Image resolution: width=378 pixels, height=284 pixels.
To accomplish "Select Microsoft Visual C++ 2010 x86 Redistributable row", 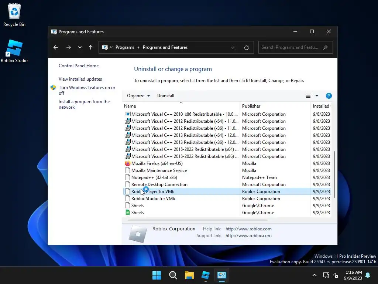I will click(227, 114).
